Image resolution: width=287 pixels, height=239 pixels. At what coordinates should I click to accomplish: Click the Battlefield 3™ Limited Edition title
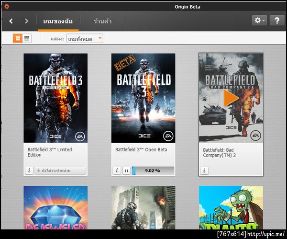pyautogui.click(x=50, y=152)
